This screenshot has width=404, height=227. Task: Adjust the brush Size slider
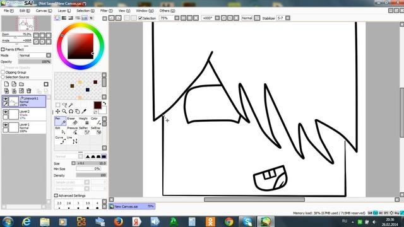(x=91, y=163)
